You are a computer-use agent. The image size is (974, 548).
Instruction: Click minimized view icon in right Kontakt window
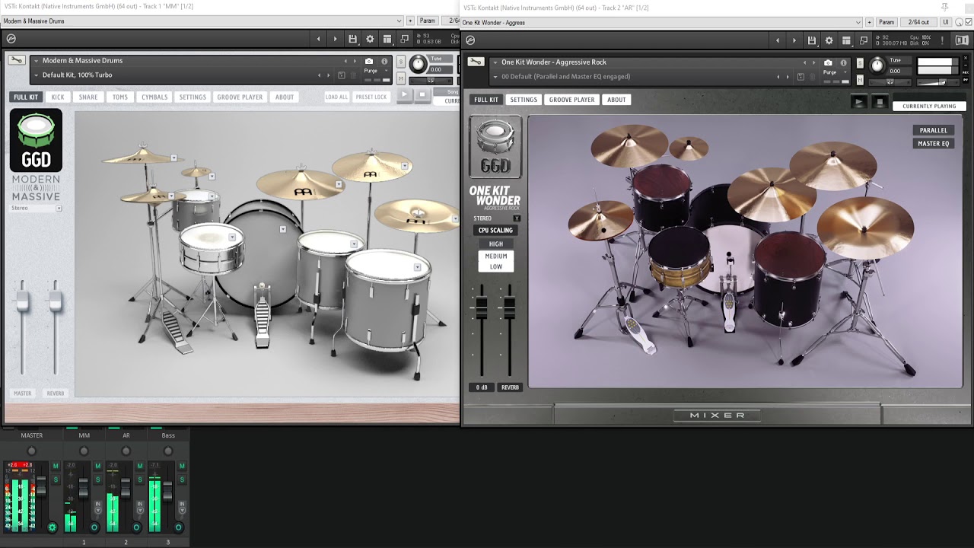coord(864,40)
